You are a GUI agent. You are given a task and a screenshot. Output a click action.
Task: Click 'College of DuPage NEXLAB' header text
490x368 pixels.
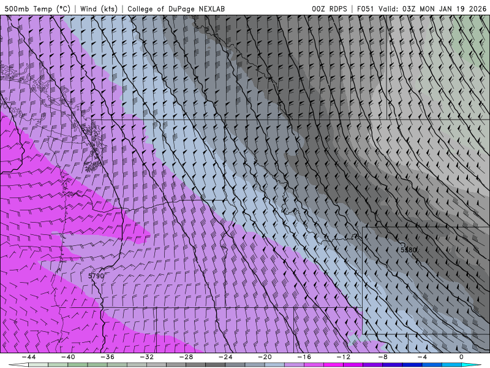pyautogui.click(x=176, y=9)
